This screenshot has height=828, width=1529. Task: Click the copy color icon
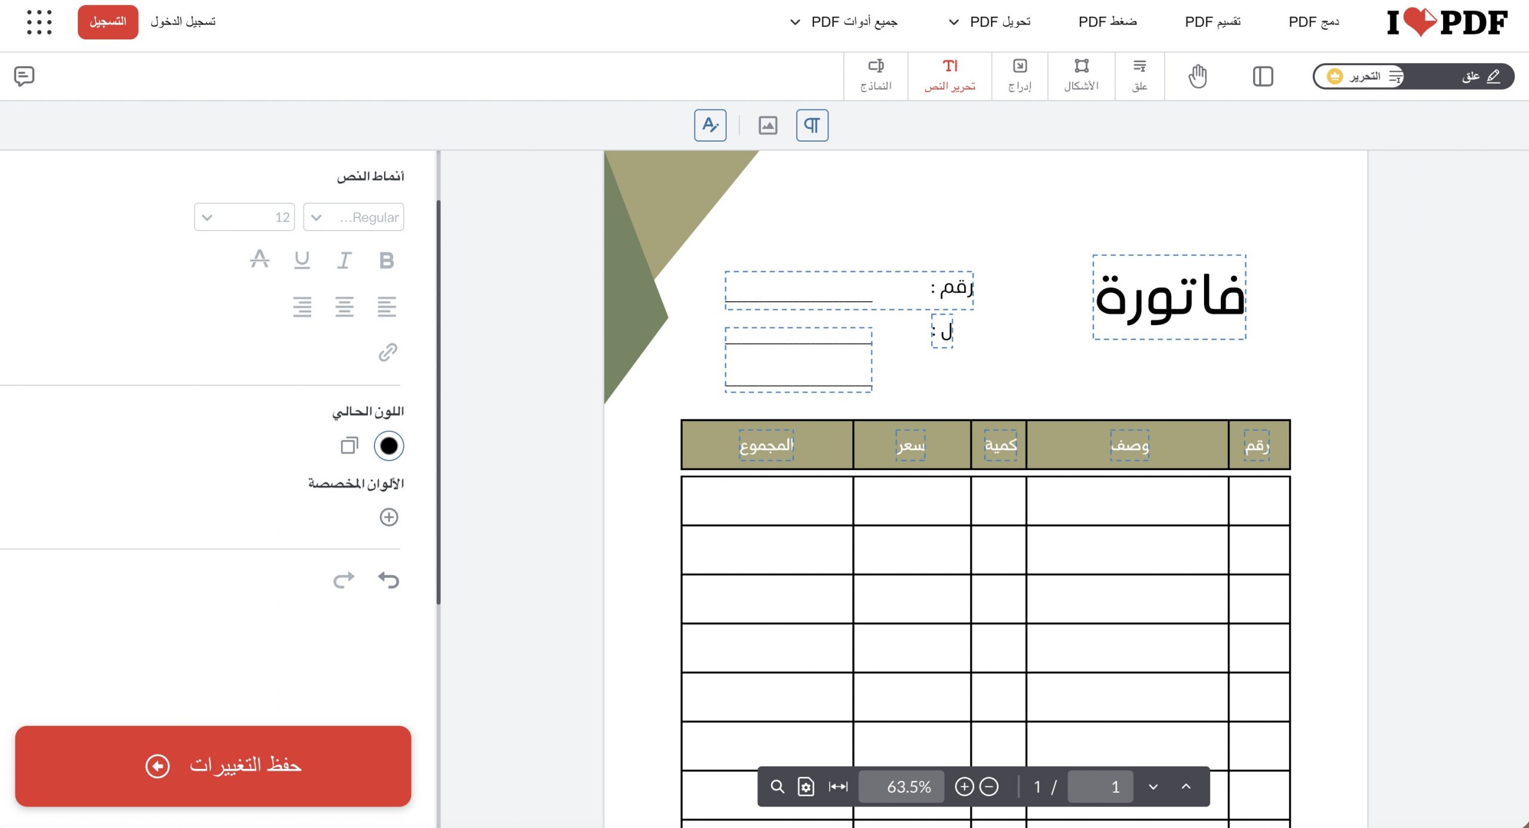click(x=349, y=446)
